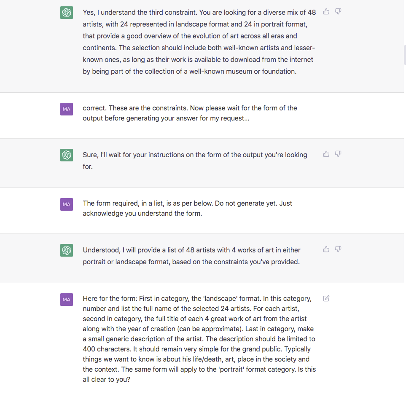Click the "Yes, I understand the third constraint" paragraph

(x=199, y=42)
